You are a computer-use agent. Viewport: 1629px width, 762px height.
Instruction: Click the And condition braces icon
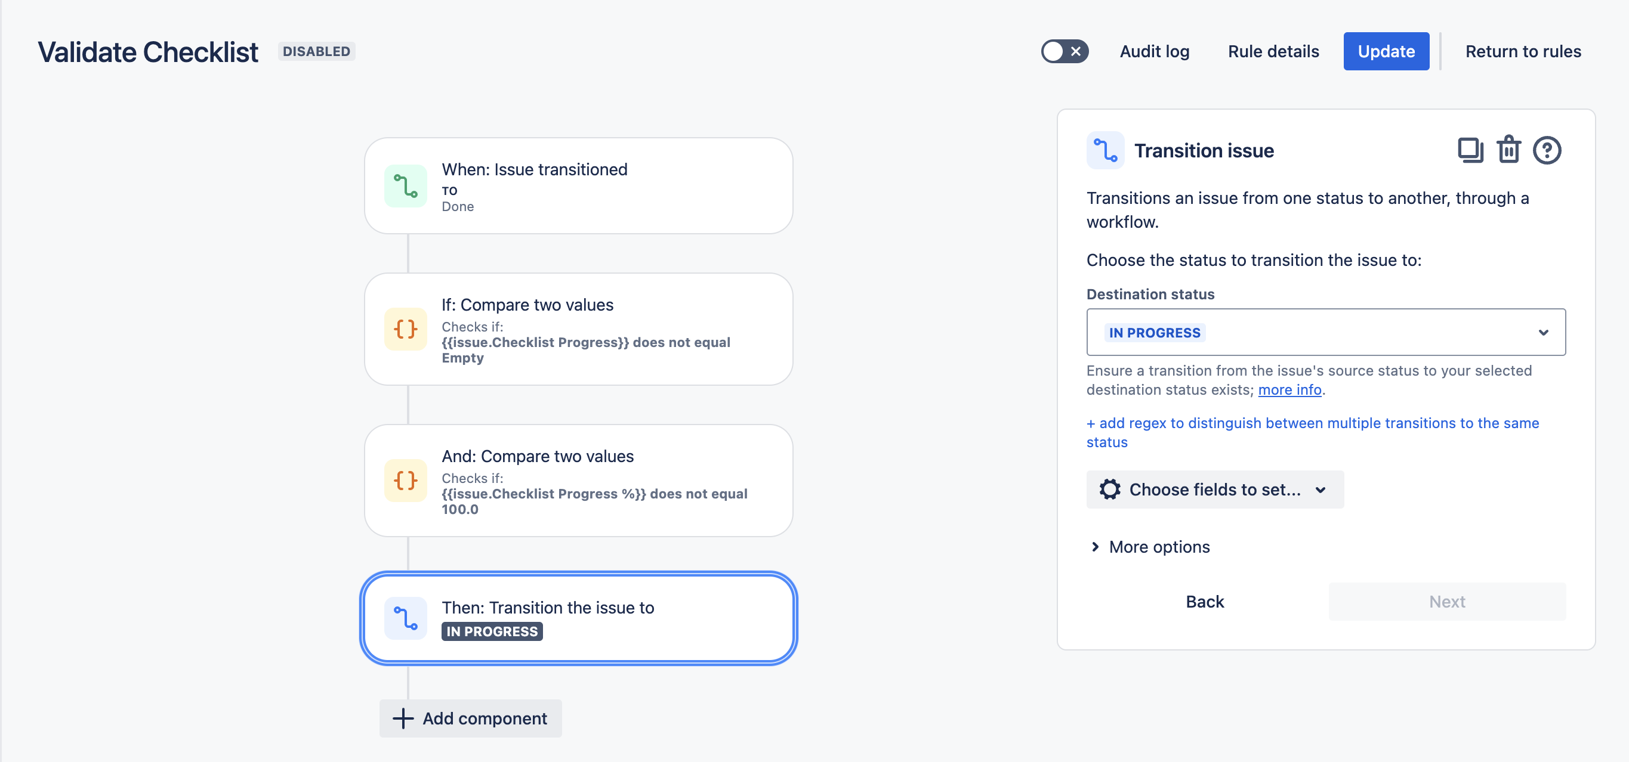405,481
